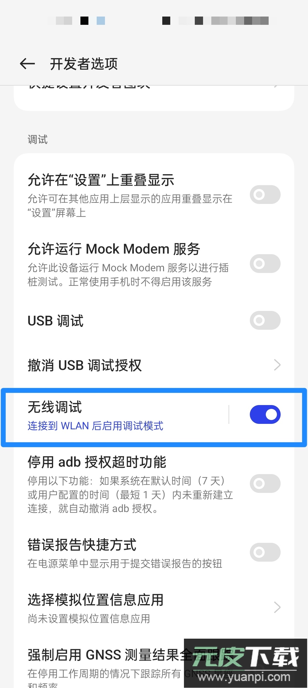Tap the 错误报告快捷方式 row title
The width and height of the screenshot is (308, 688).
click(x=82, y=545)
